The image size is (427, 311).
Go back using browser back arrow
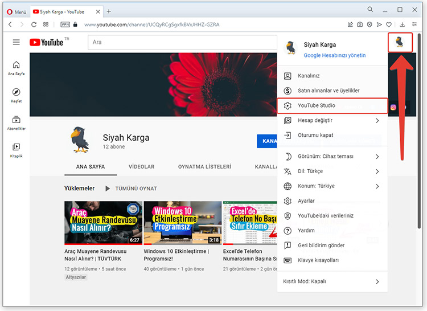click(10, 24)
